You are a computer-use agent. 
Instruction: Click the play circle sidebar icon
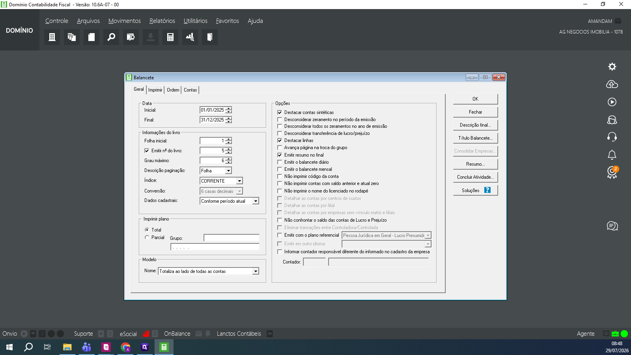pos(612,102)
